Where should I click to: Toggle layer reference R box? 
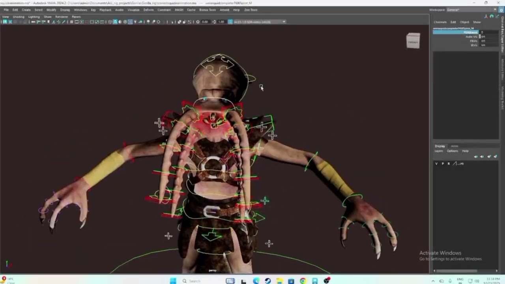(449, 164)
